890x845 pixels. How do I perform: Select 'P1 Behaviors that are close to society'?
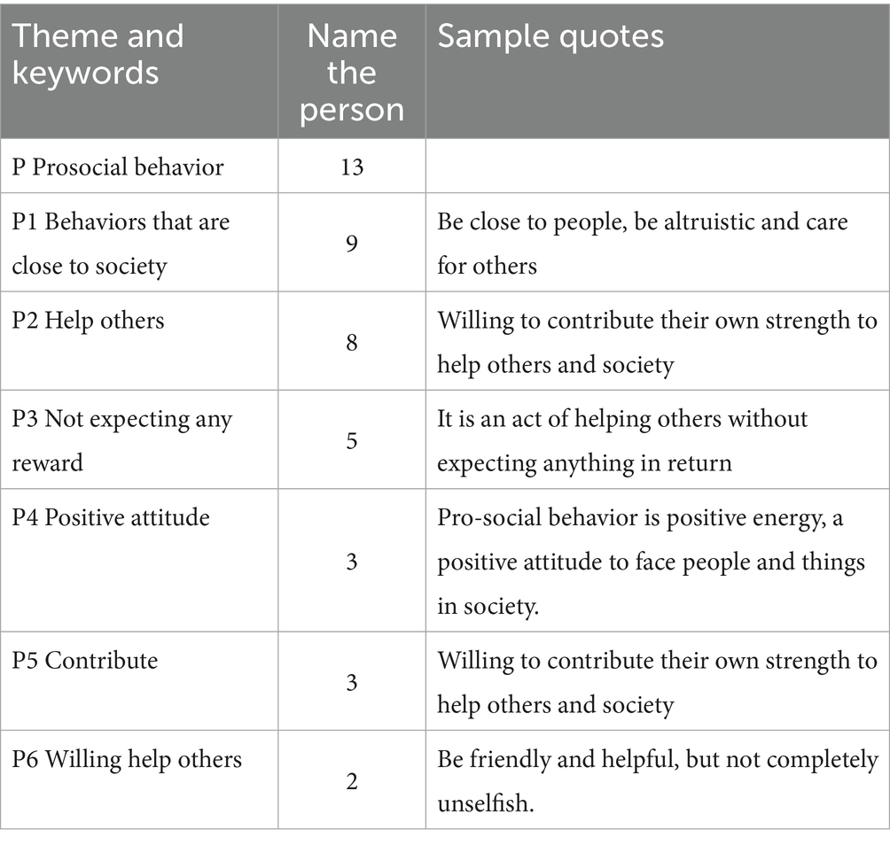coord(121,243)
